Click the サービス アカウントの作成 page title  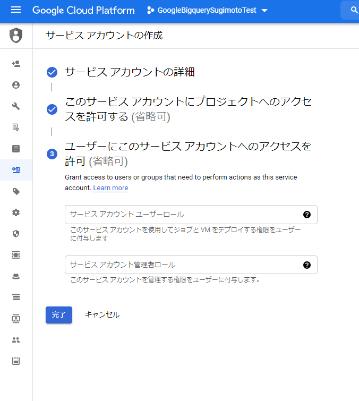[x=104, y=35]
